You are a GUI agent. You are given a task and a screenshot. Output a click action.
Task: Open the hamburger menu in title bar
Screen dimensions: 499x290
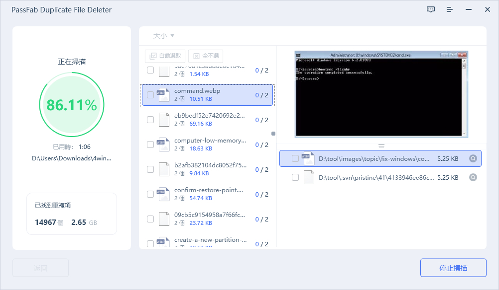(x=450, y=9)
